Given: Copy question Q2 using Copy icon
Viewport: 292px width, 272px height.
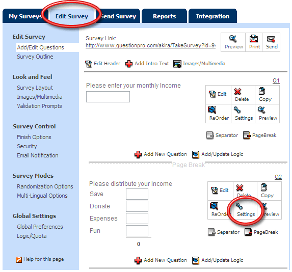Looking at the screenshot, I should click(x=264, y=187).
